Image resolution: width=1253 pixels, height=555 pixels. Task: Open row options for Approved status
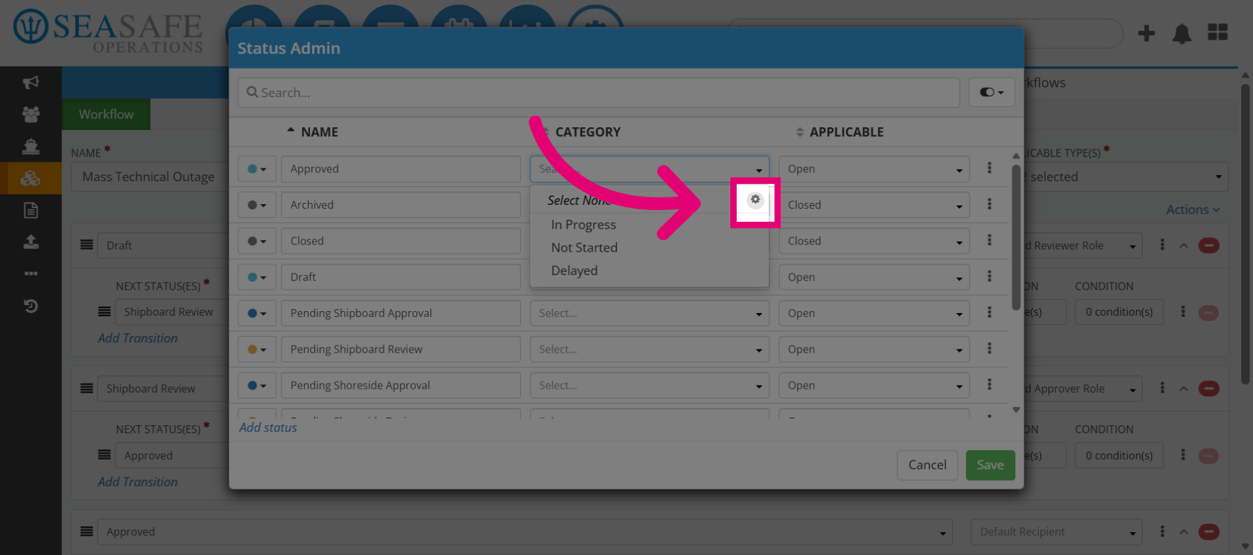pos(989,168)
